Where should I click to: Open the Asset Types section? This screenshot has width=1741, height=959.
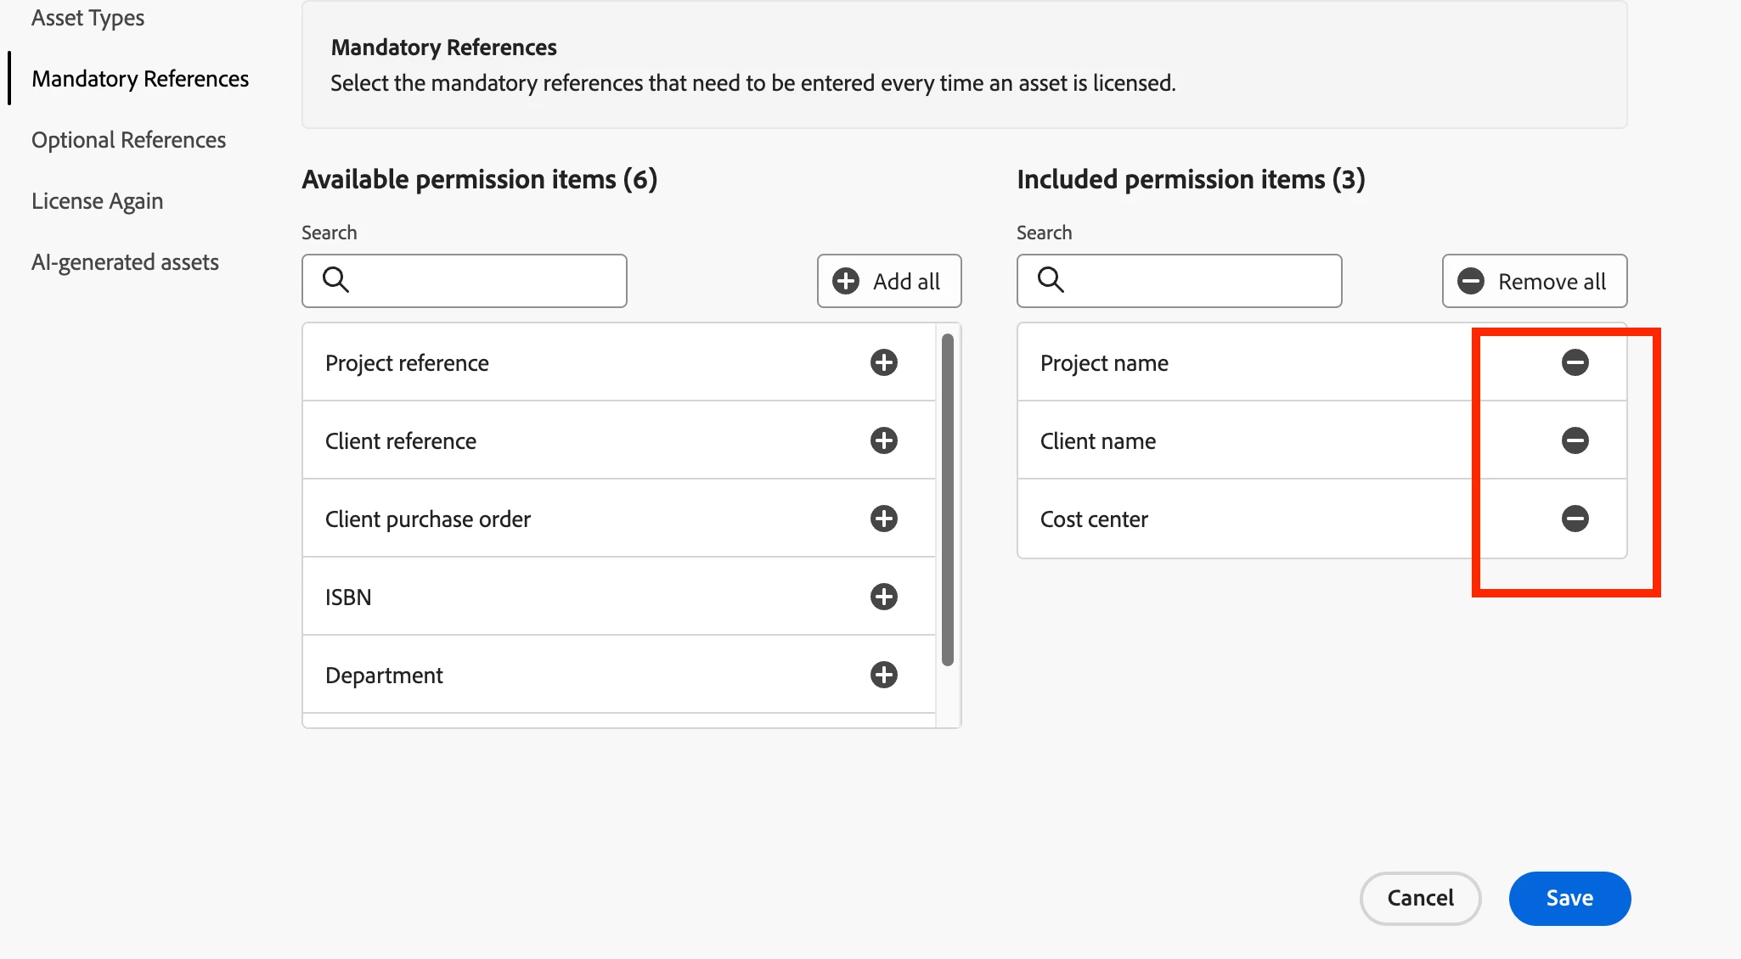pyautogui.click(x=87, y=18)
